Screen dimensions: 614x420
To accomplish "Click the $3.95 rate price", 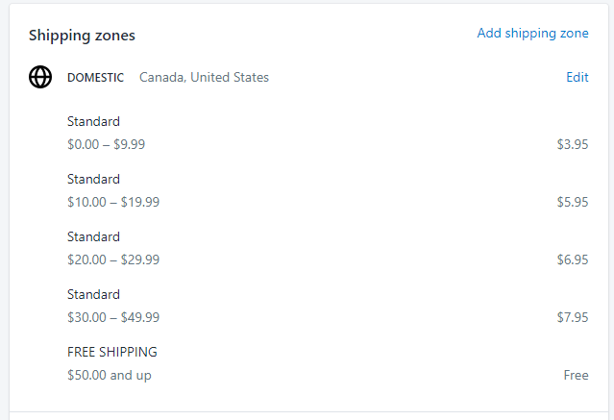I will coord(573,144).
